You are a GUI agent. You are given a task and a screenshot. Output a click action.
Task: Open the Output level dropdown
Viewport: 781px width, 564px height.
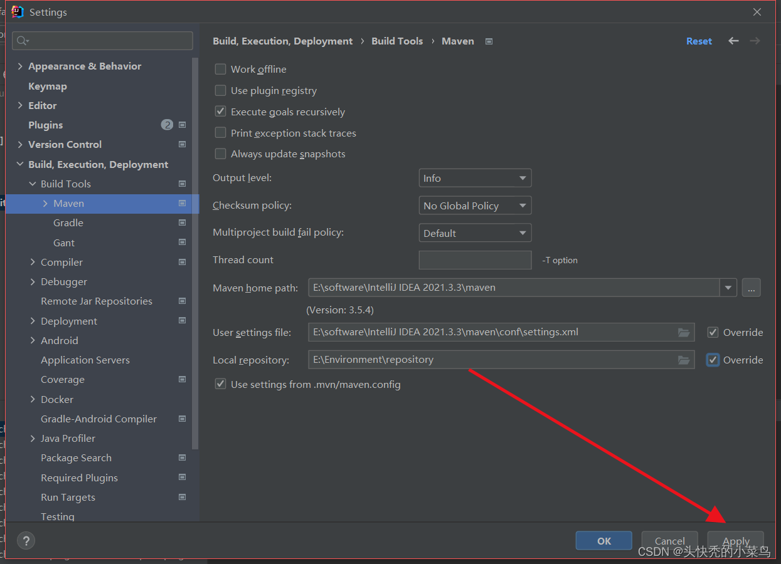475,178
